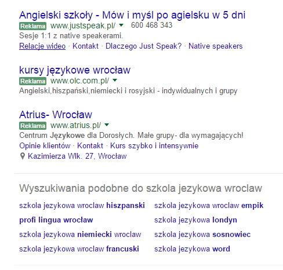Open Atrius- Wrocław ad headline
The height and width of the screenshot is (270, 283).
click(x=56, y=115)
